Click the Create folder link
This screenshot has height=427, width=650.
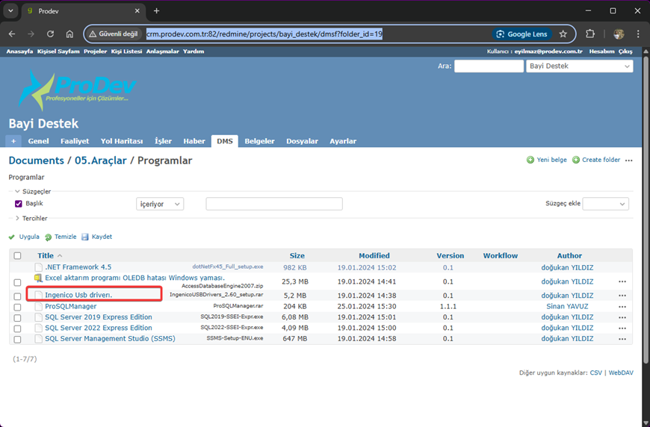point(601,160)
